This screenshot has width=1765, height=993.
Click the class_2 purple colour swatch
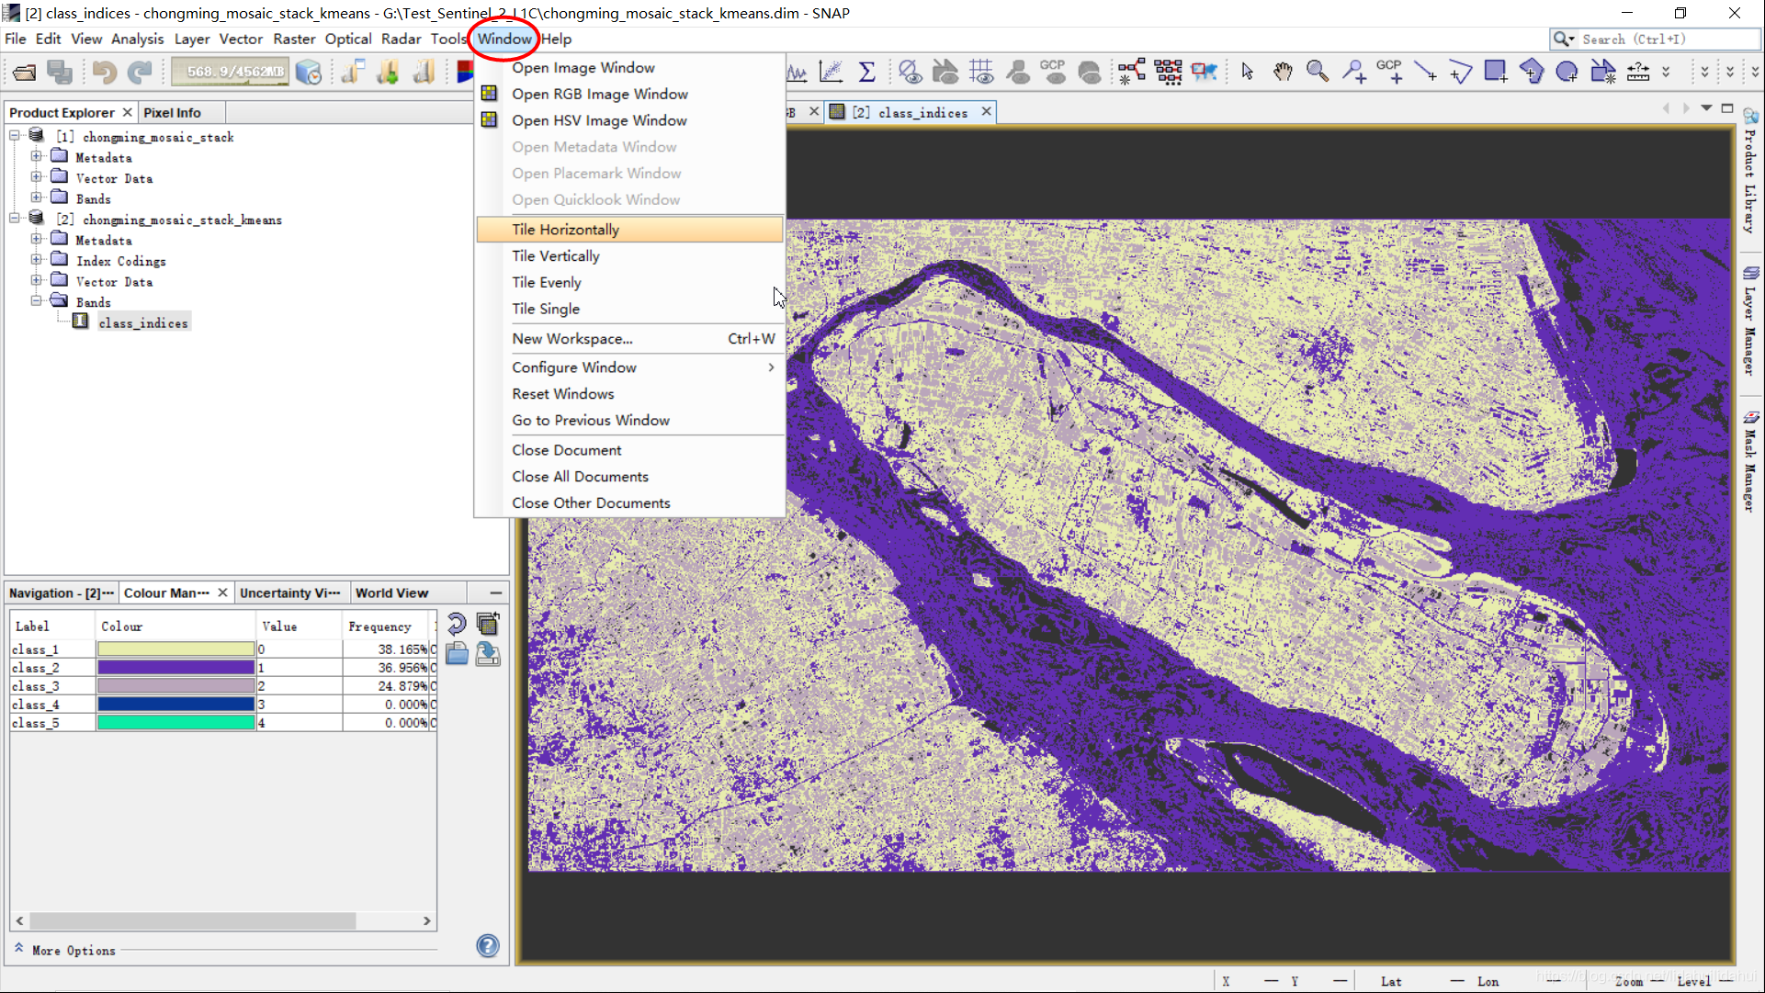point(175,668)
